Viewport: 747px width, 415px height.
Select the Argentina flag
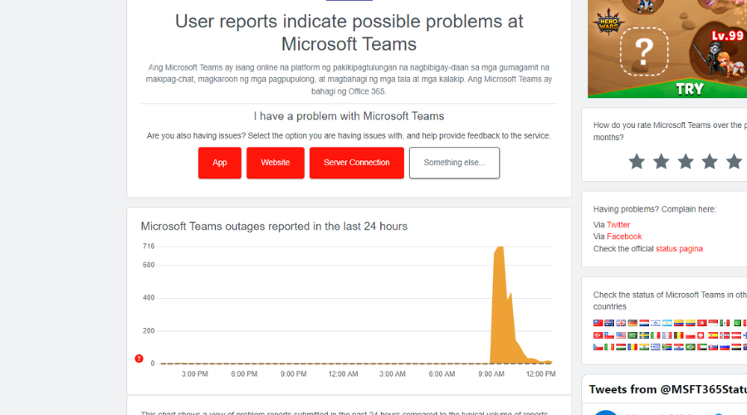tap(667, 323)
